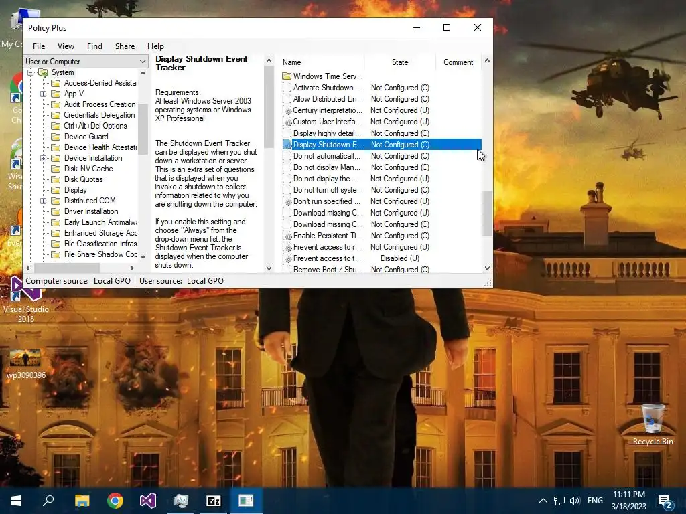Open File Explorer from the taskbar
Viewport: 686px width, 514px height.
pos(82,501)
